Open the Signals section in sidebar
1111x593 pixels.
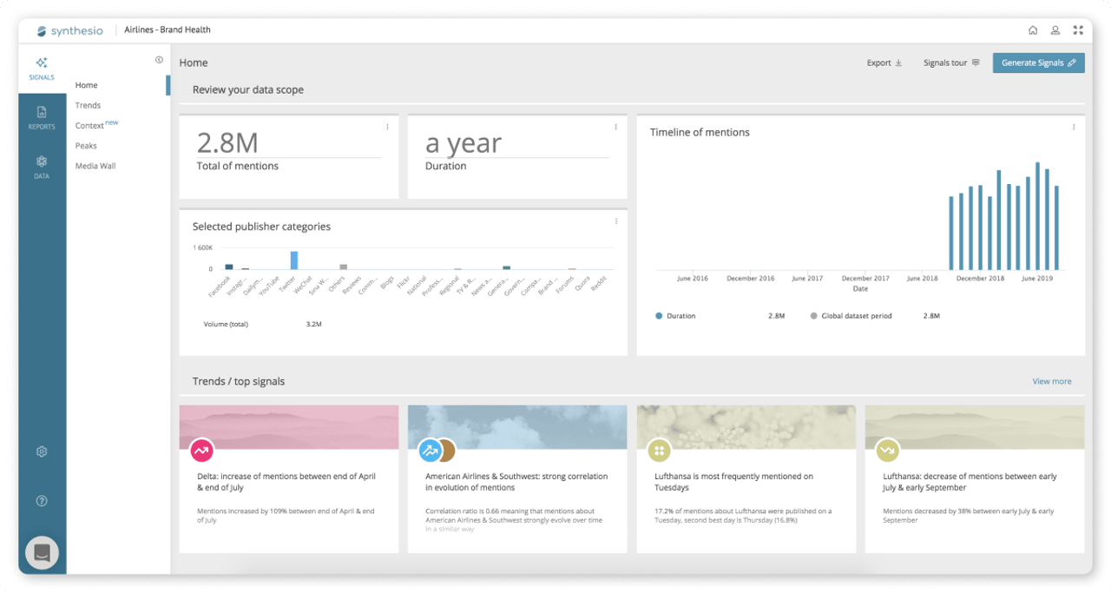(42, 69)
